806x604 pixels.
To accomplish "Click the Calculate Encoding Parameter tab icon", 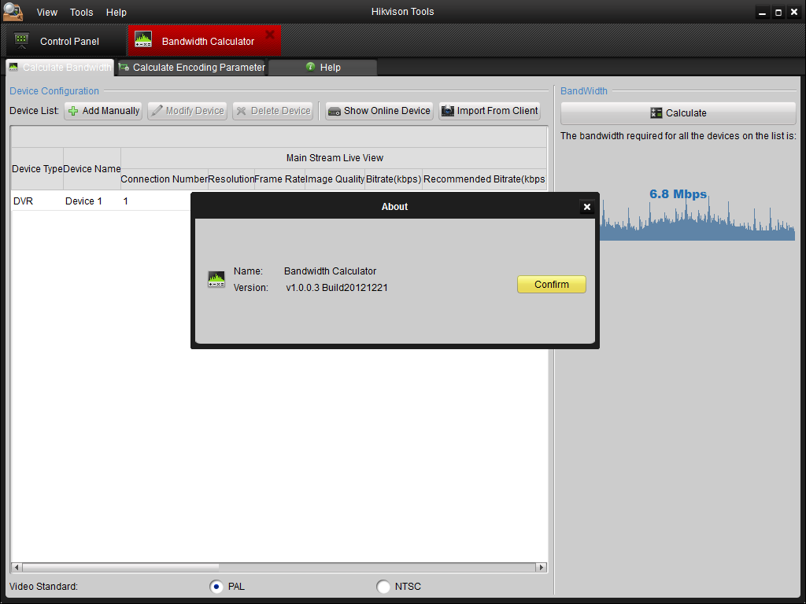I will 124,68.
